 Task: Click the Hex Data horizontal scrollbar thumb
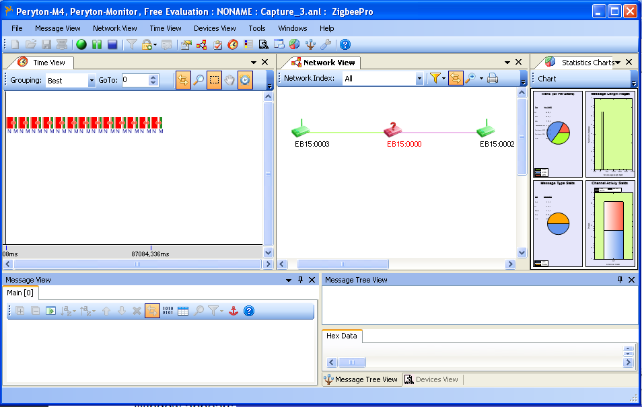351,363
